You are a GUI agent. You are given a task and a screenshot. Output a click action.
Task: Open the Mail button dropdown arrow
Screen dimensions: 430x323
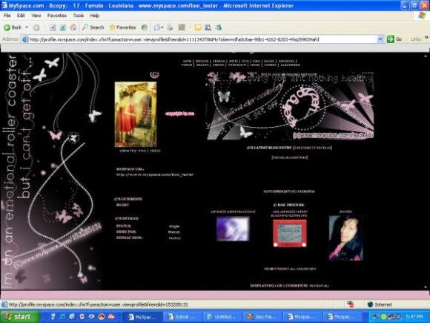click(x=162, y=27)
